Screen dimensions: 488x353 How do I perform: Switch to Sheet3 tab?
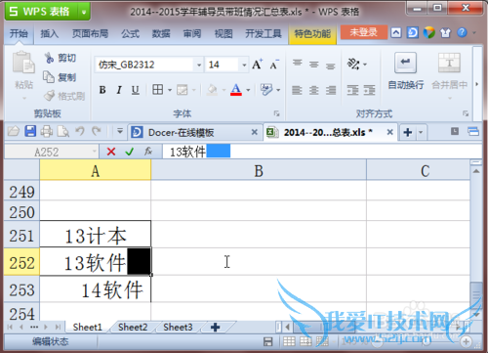click(x=178, y=327)
